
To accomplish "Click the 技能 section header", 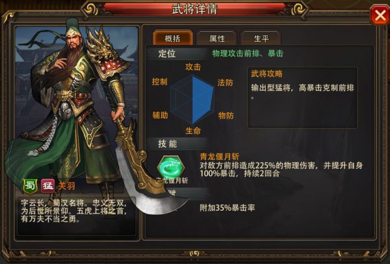I will pyautogui.click(x=168, y=143).
